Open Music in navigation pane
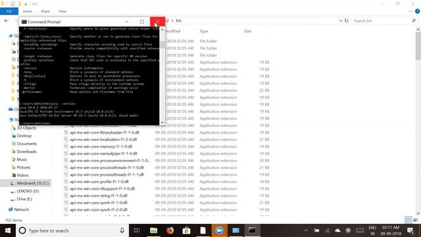 22,159
